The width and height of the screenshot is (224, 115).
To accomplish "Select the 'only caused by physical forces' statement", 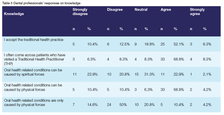I will click(34, 102).
